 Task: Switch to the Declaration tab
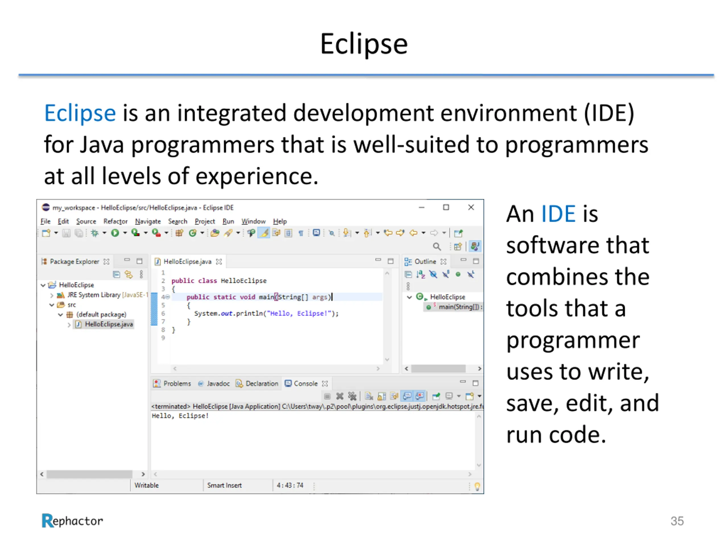(x=257, y=383)
